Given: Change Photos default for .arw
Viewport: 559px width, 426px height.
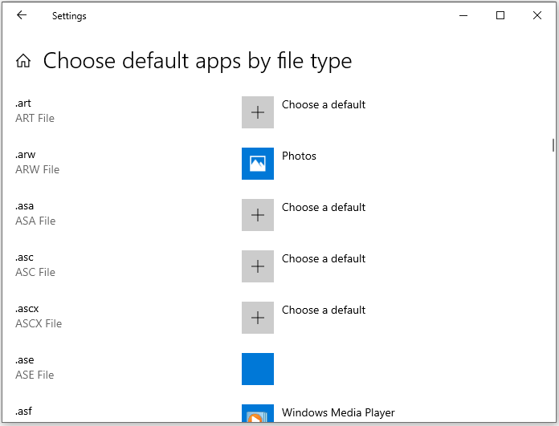Looking at the screenshot, I should coord(299,156).
